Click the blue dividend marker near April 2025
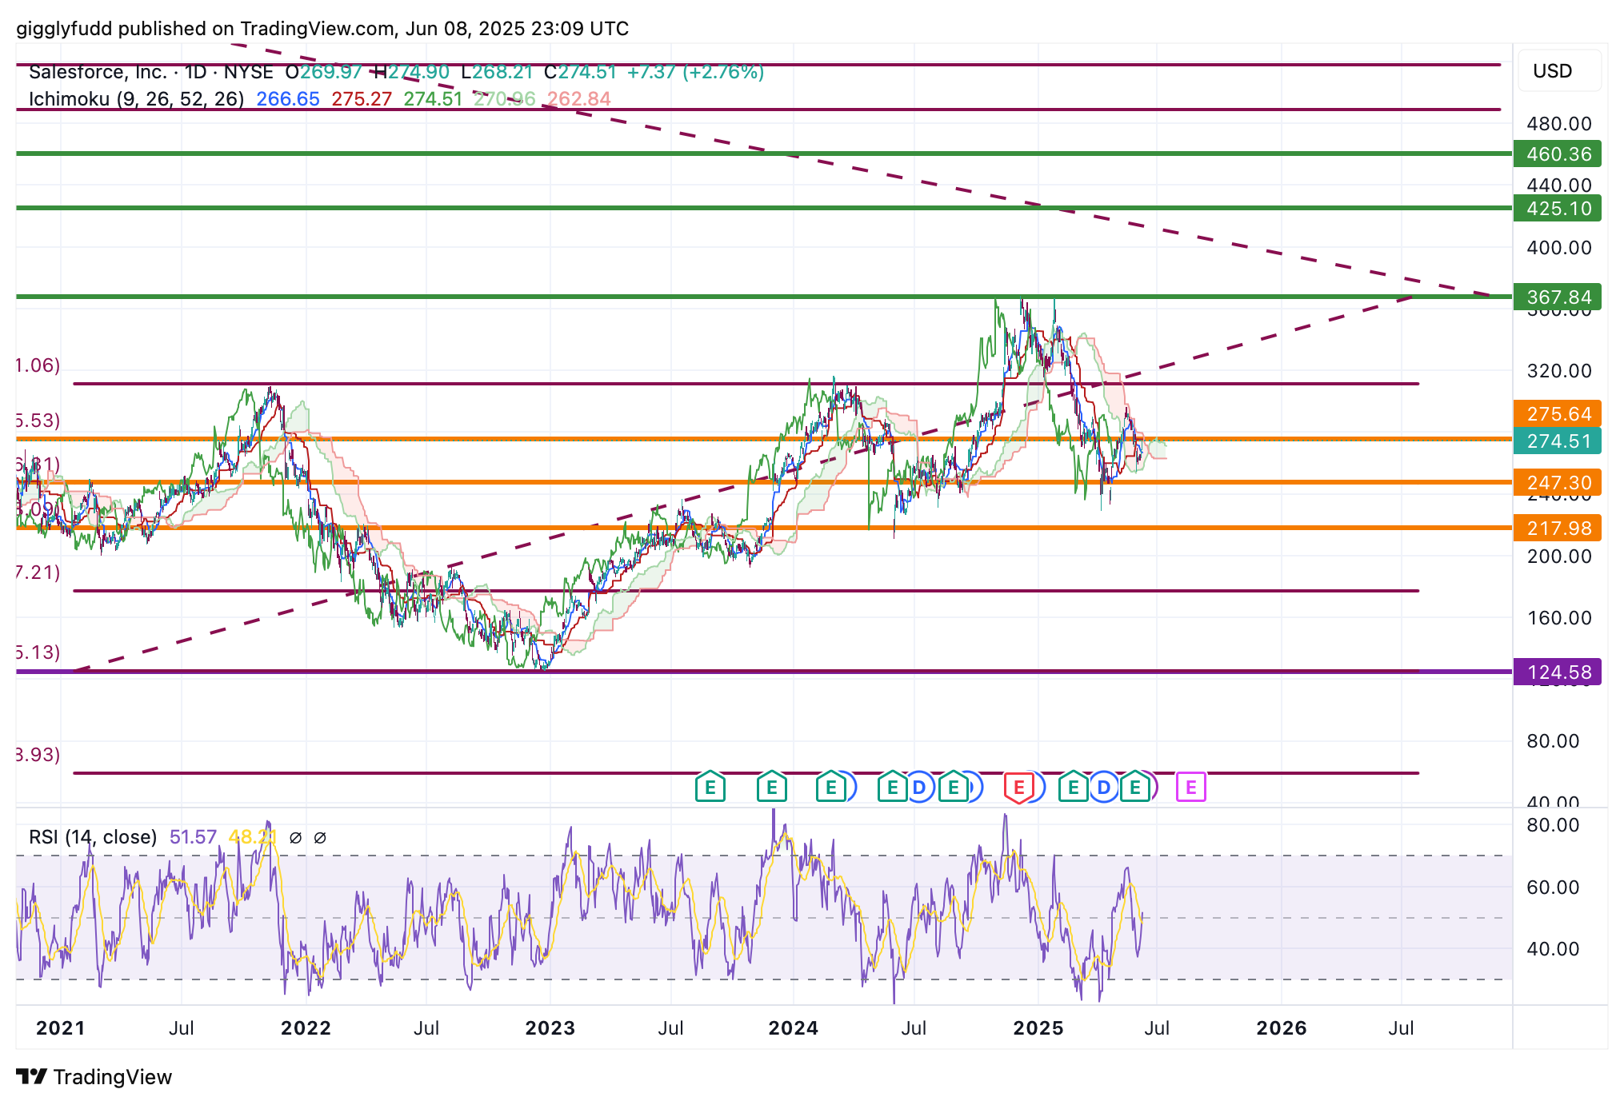Screen dimensions: 1624x1105 click(x=1104, y=788)
